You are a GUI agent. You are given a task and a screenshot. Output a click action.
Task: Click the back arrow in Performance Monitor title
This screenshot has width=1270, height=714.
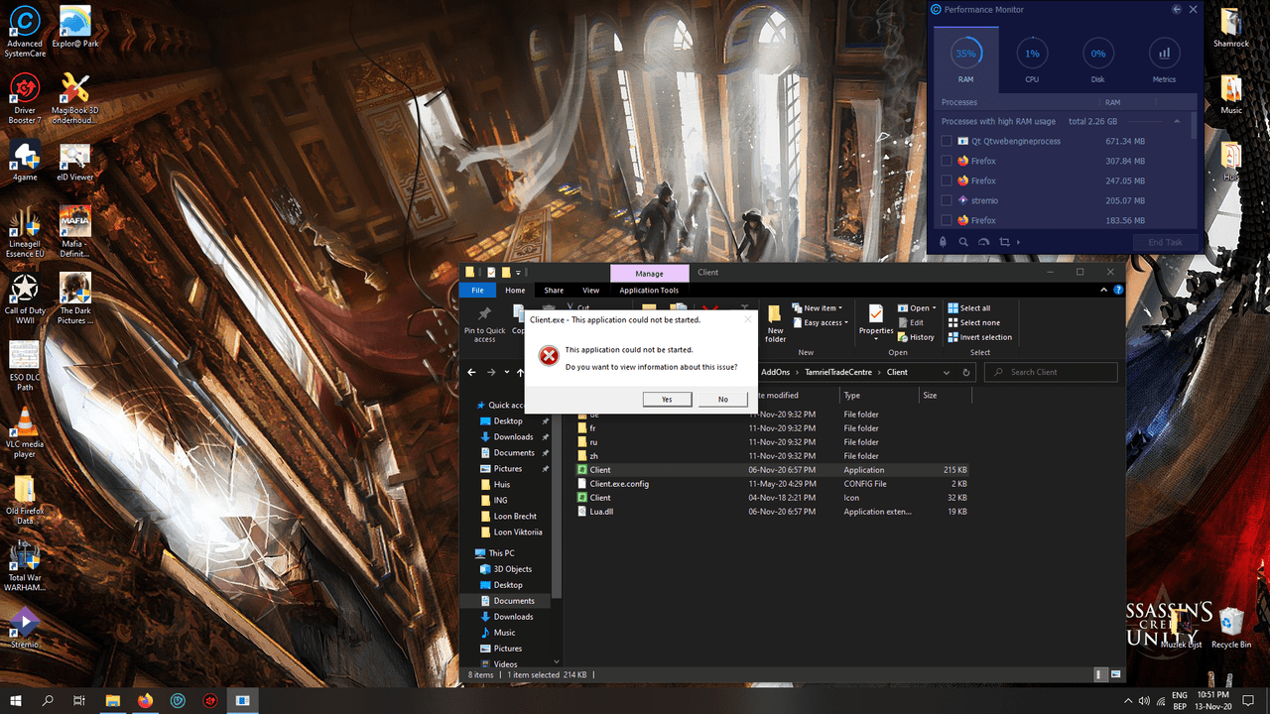pyautogui.click(x=1177, y=10)
